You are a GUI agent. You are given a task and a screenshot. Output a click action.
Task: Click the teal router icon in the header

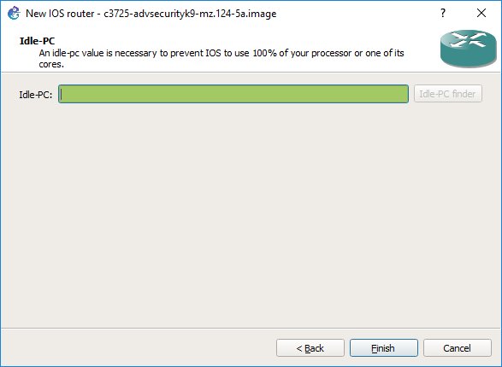pyautogui.click(x=468, y=49)
